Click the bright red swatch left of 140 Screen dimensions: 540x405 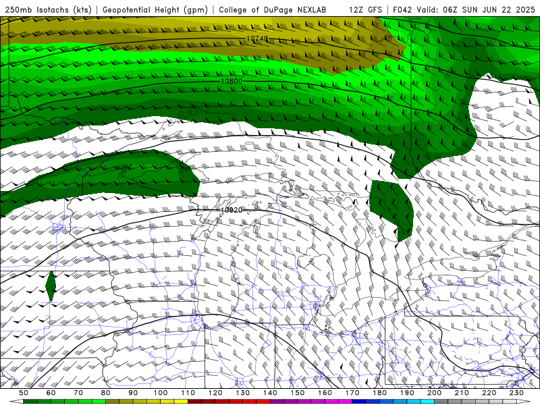pyautogui.click(x=263, y=402)
